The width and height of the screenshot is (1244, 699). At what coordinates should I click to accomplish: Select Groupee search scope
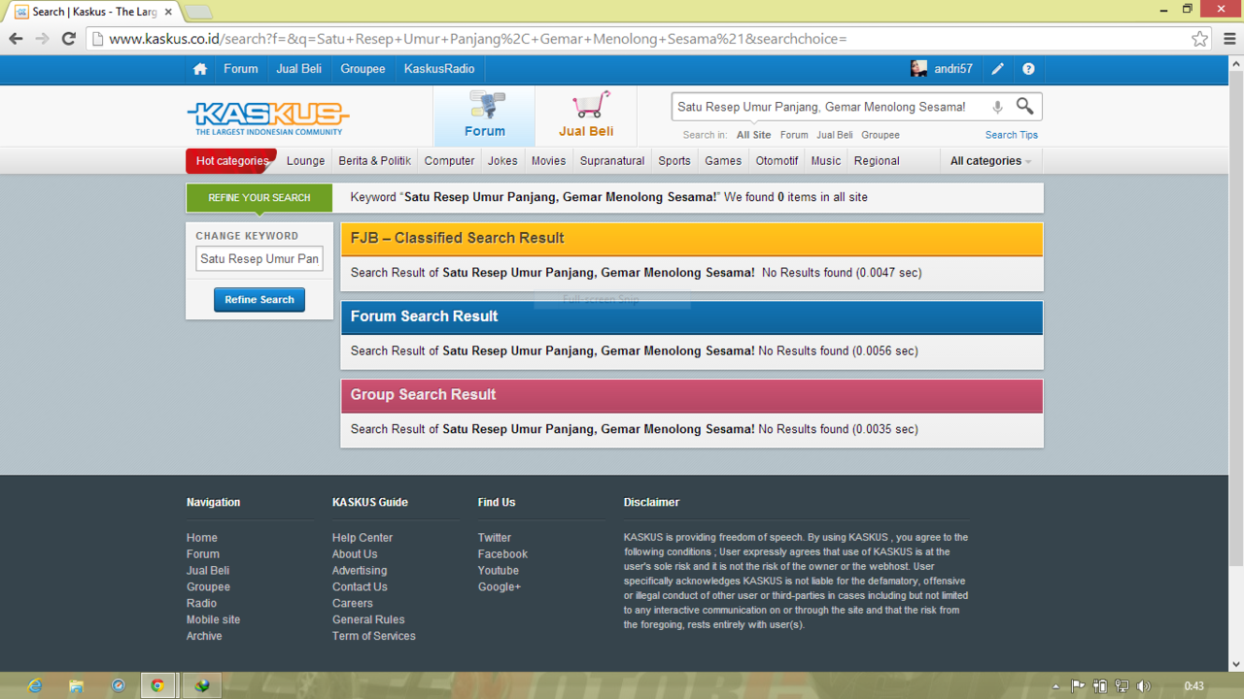[881, 135]
